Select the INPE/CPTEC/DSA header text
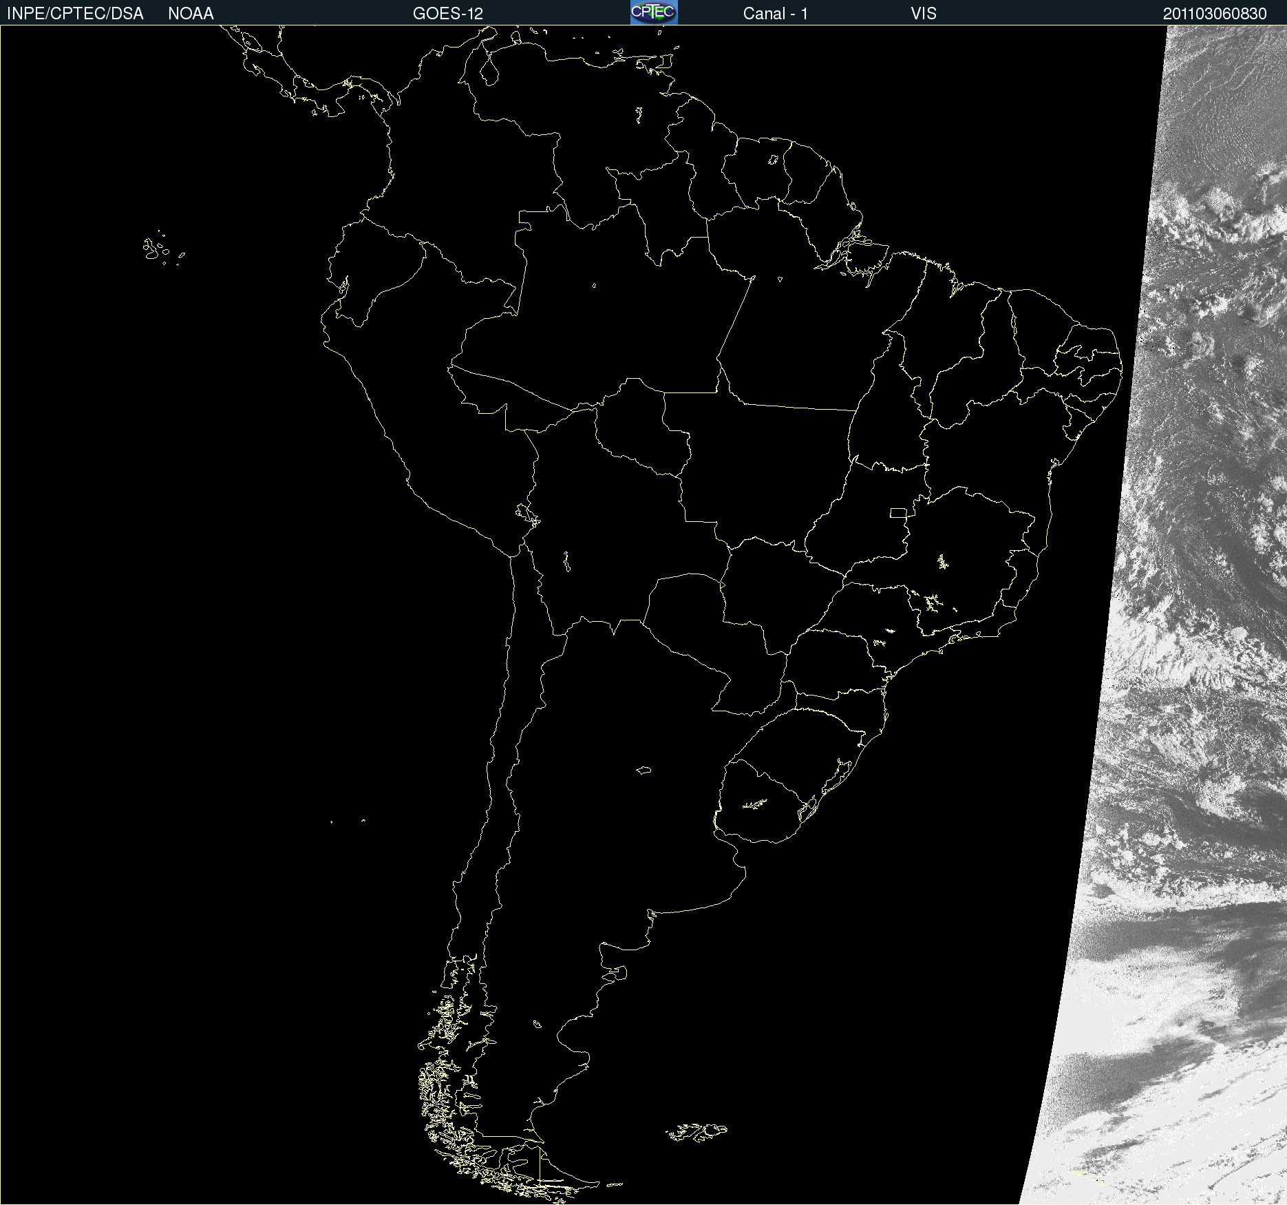 point(75,14)
